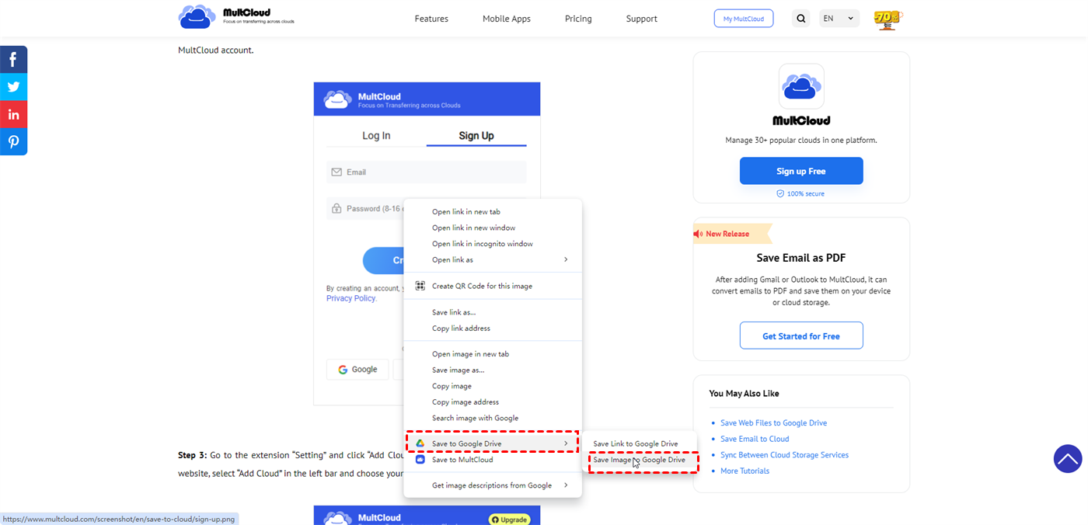Screen dimensions: 1088x525
Task: Switch to the Sign Up tab
Action: (476, 136)
